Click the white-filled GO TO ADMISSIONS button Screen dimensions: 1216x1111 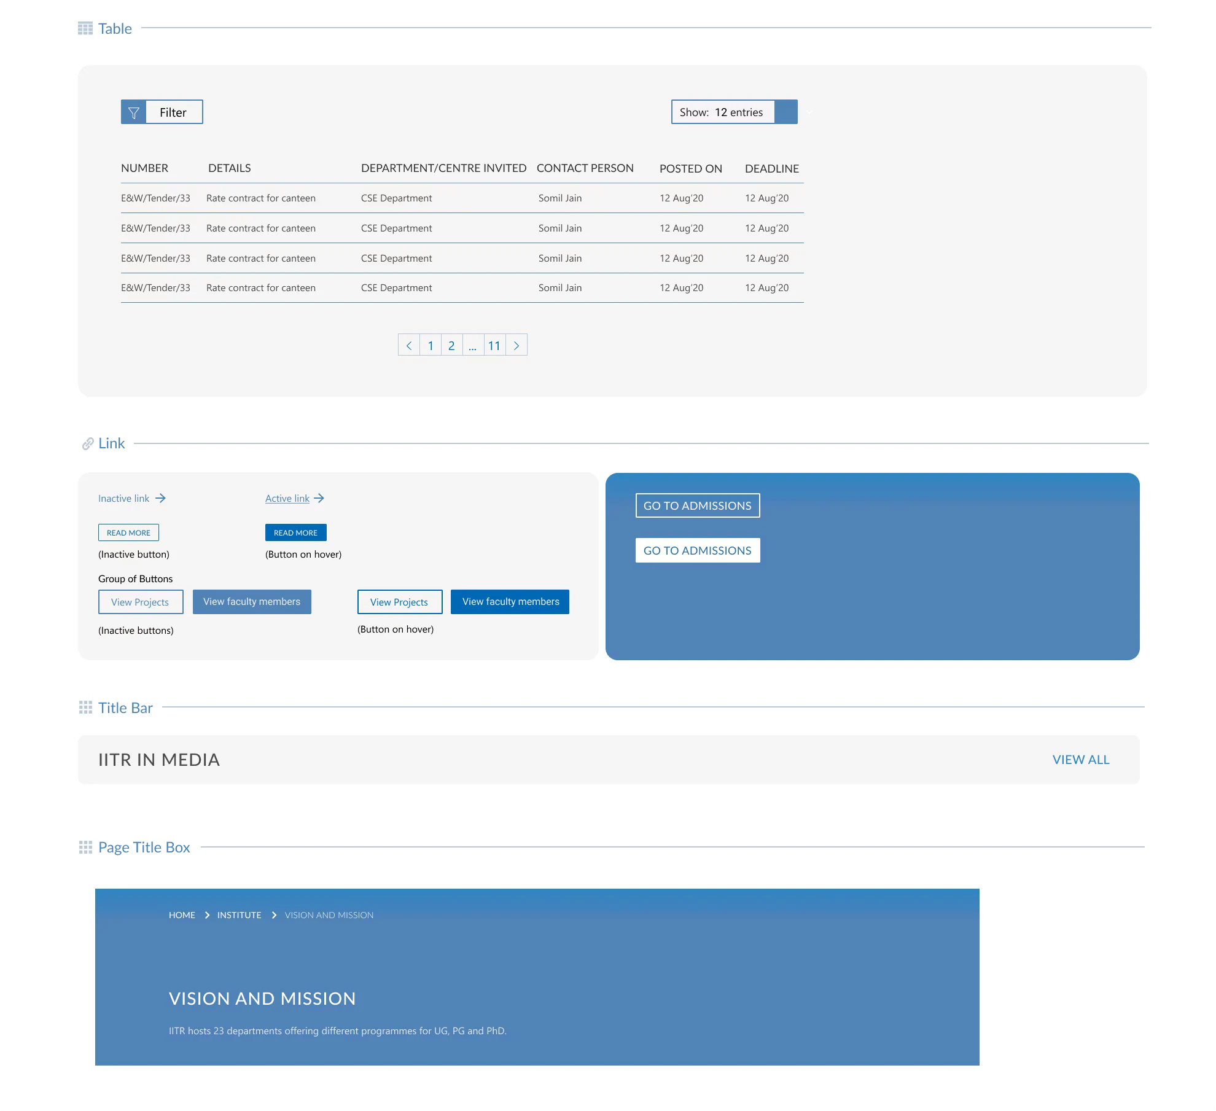tap(698, 550)
